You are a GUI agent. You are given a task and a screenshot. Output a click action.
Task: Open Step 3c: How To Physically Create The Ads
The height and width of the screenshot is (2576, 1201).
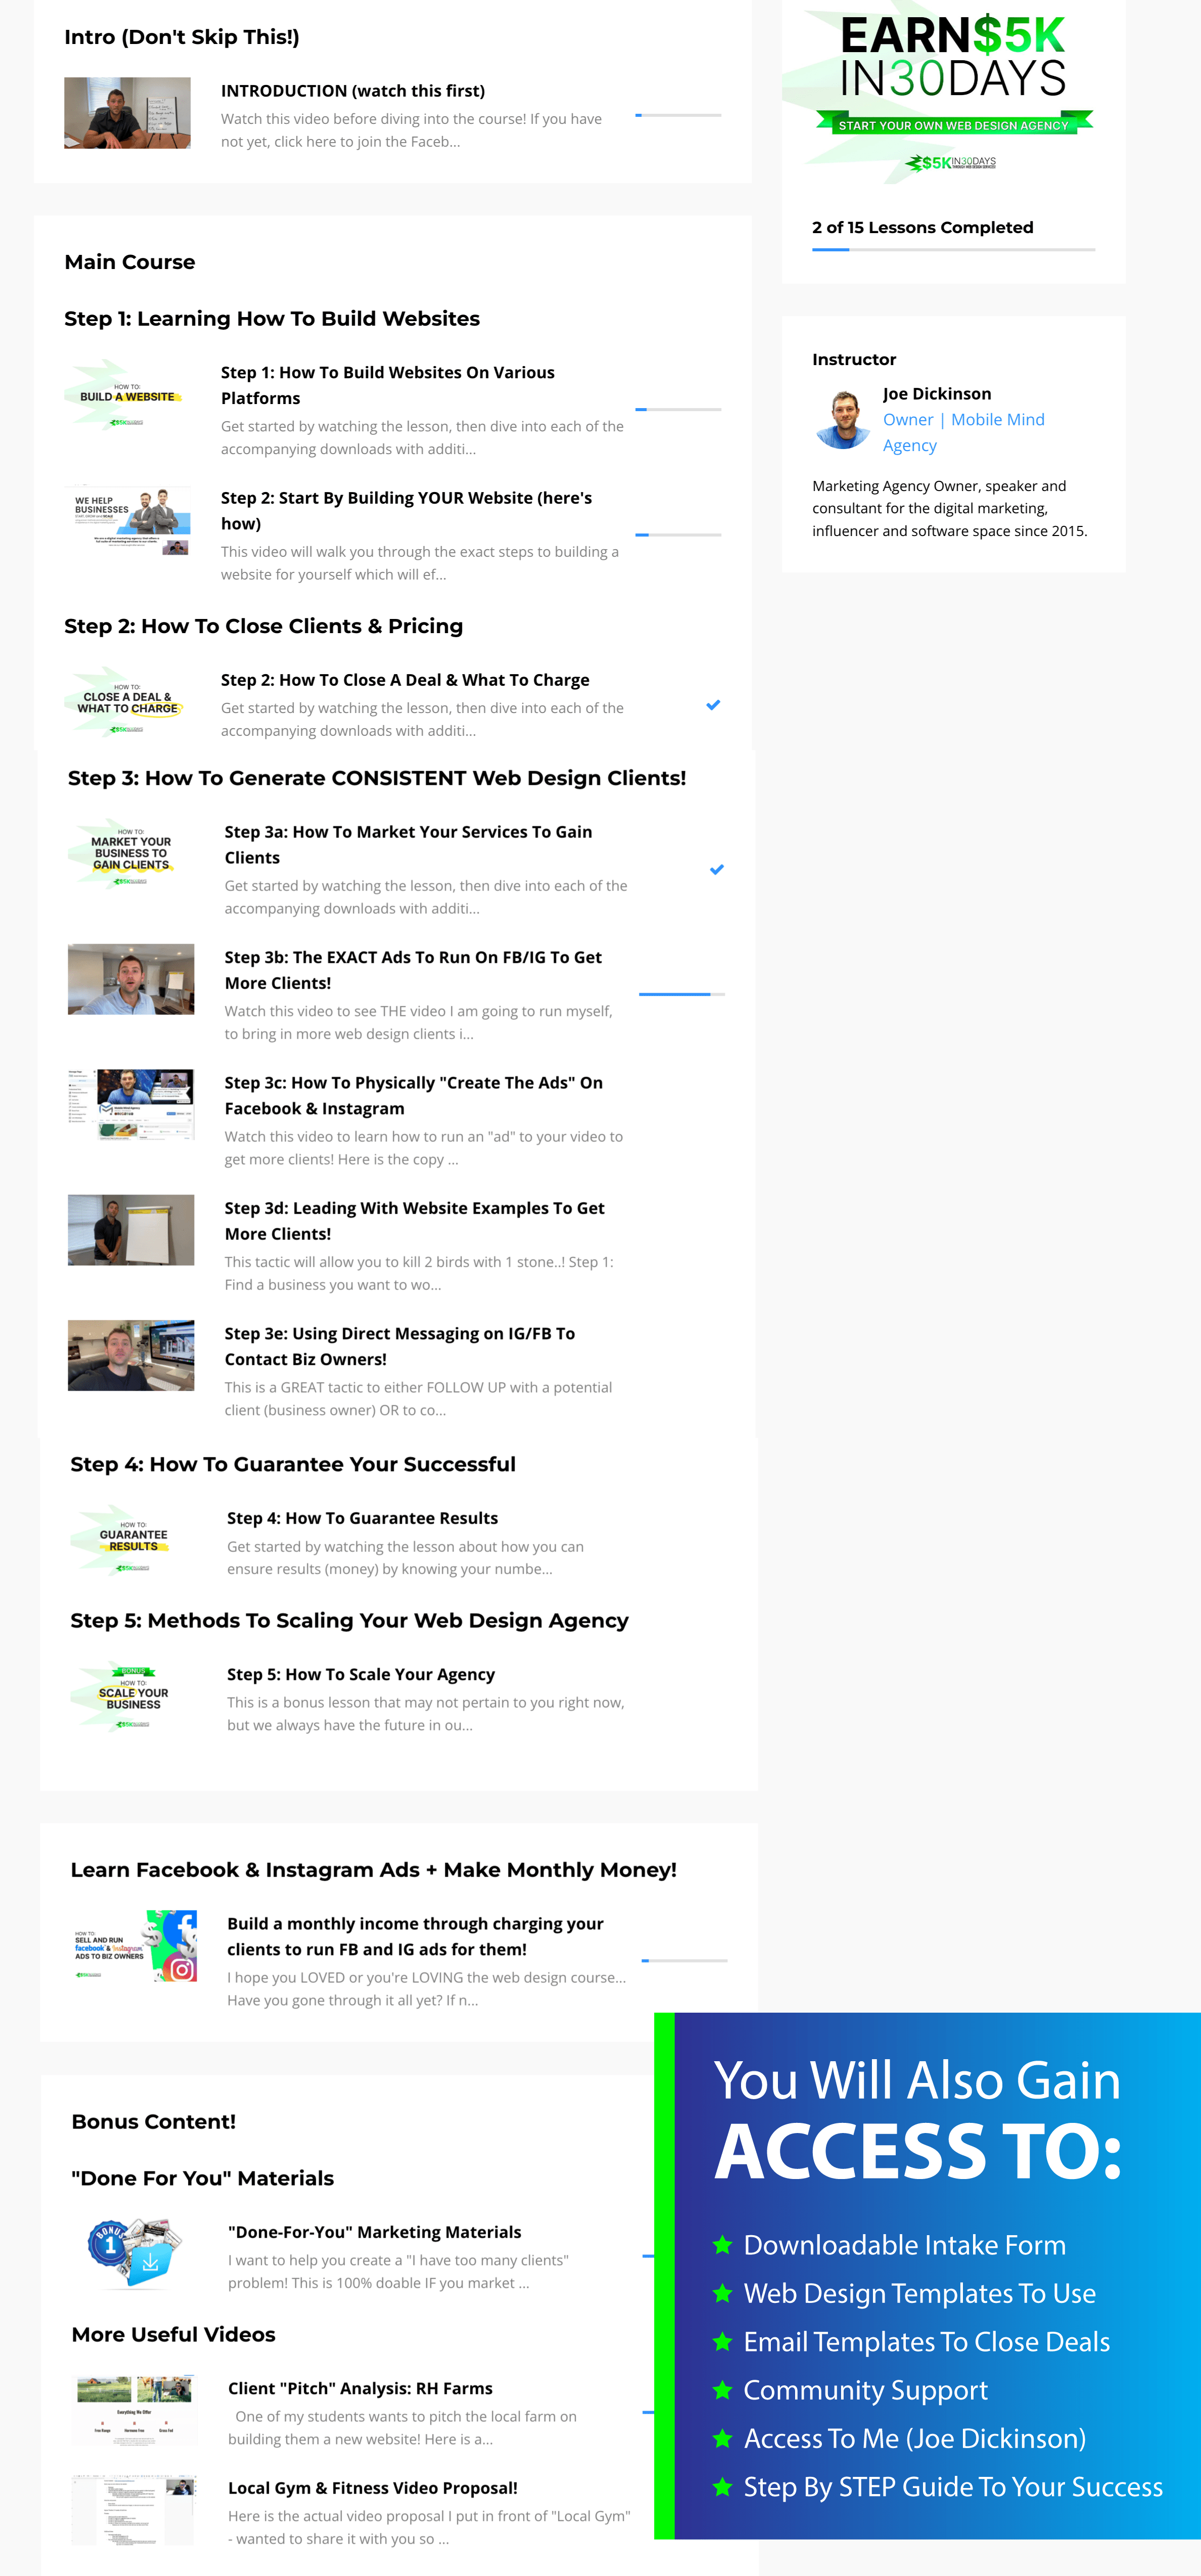pyautogui.click(x=413, y=1095)
